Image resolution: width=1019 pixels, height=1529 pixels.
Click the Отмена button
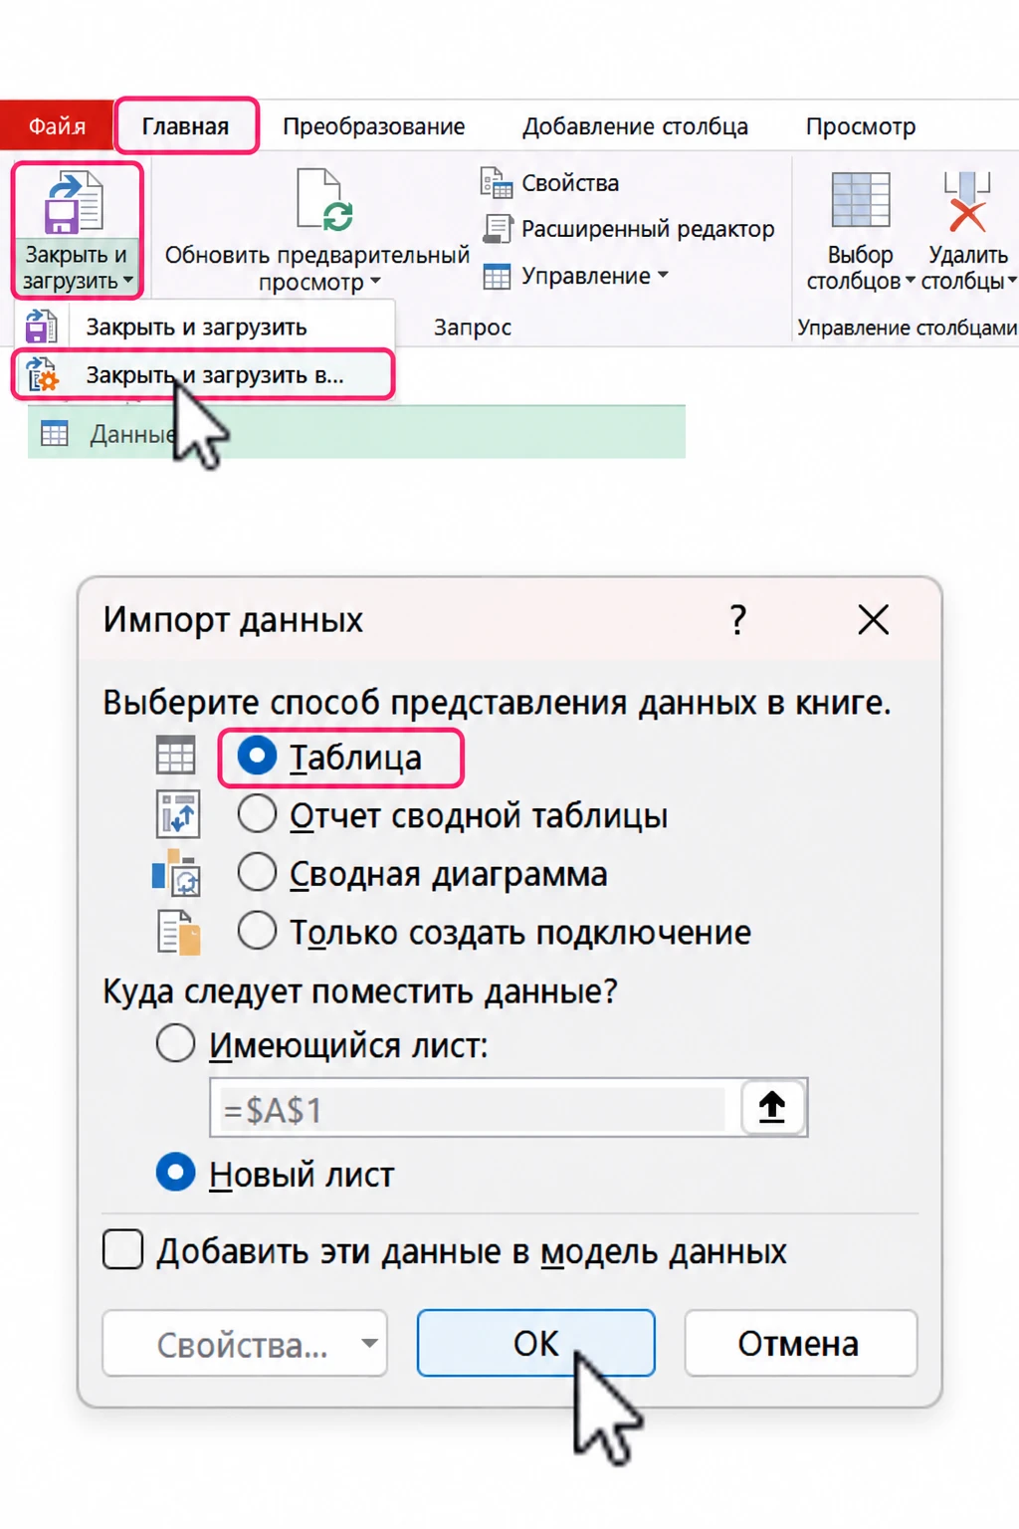(800, 1343)
